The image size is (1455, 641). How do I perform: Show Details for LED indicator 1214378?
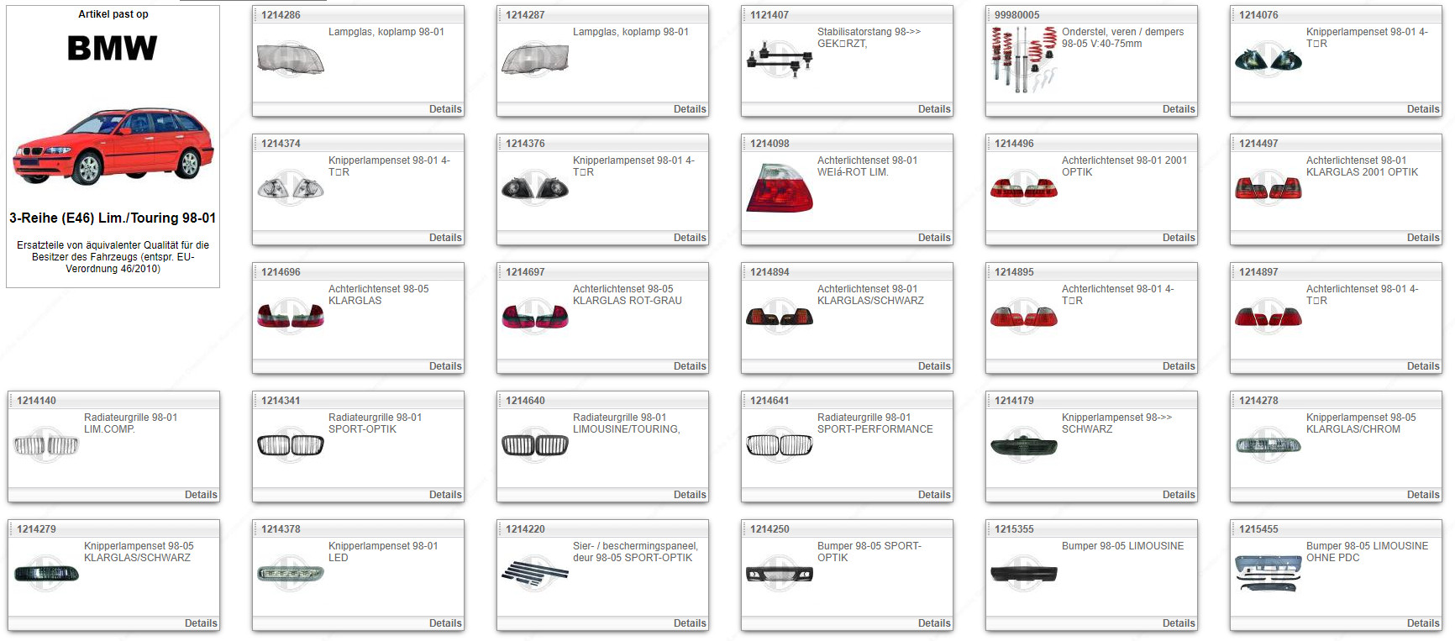tap(445, 623)
